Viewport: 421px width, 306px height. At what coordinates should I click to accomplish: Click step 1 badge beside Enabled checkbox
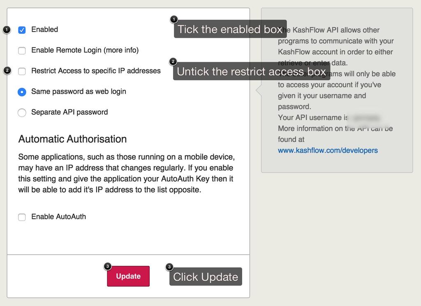point(7,30)
